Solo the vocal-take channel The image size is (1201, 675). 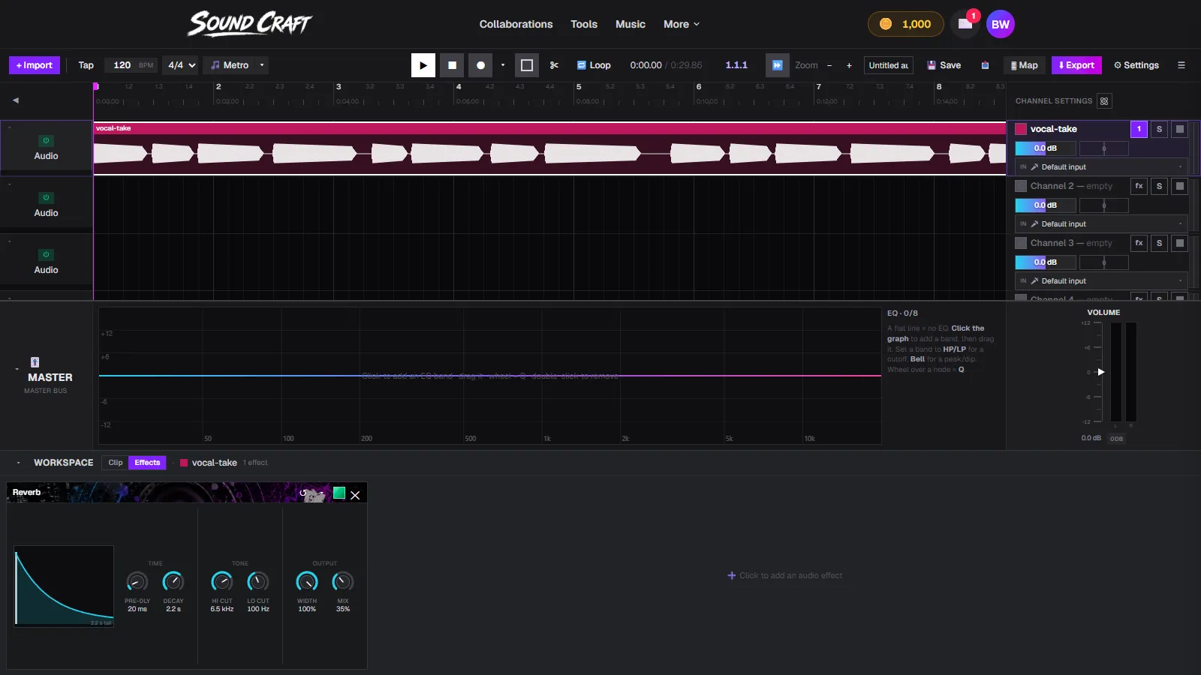coord(1159,129)
